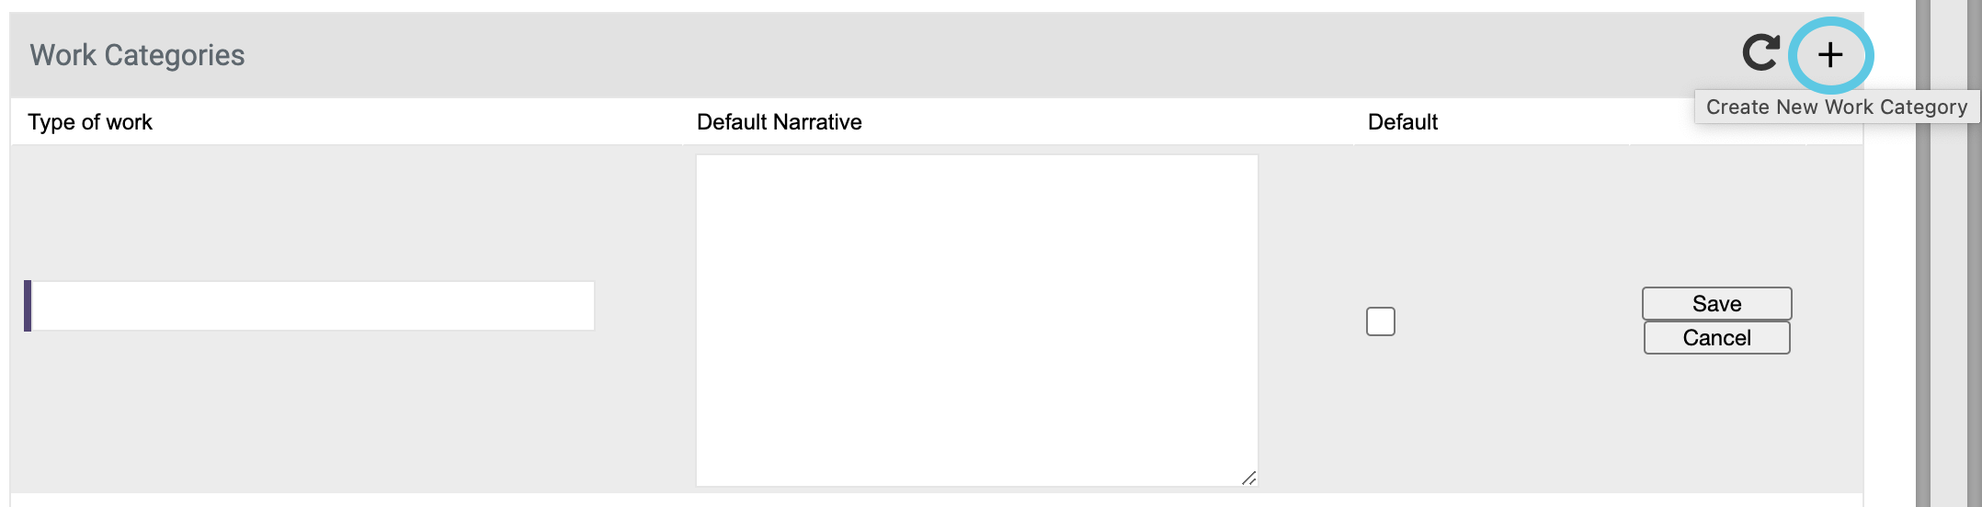Image resolution: width=1982 pixels, height=507 pixels.
Task: Save the new work category
Action: [1716, 304]
